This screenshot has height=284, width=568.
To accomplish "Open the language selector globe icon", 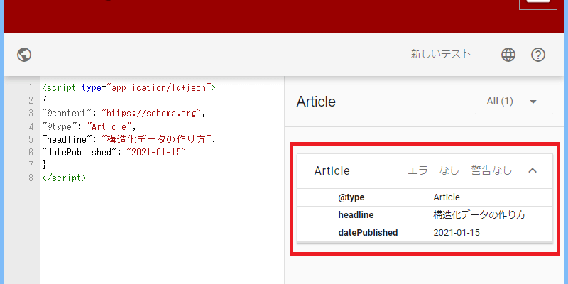I will [508, 55].
